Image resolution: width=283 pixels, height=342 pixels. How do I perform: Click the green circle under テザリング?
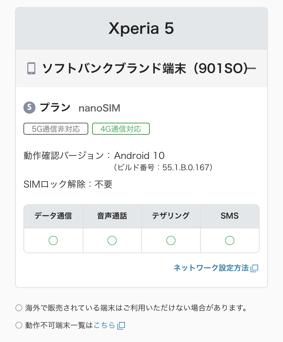[x=171, y=240]
